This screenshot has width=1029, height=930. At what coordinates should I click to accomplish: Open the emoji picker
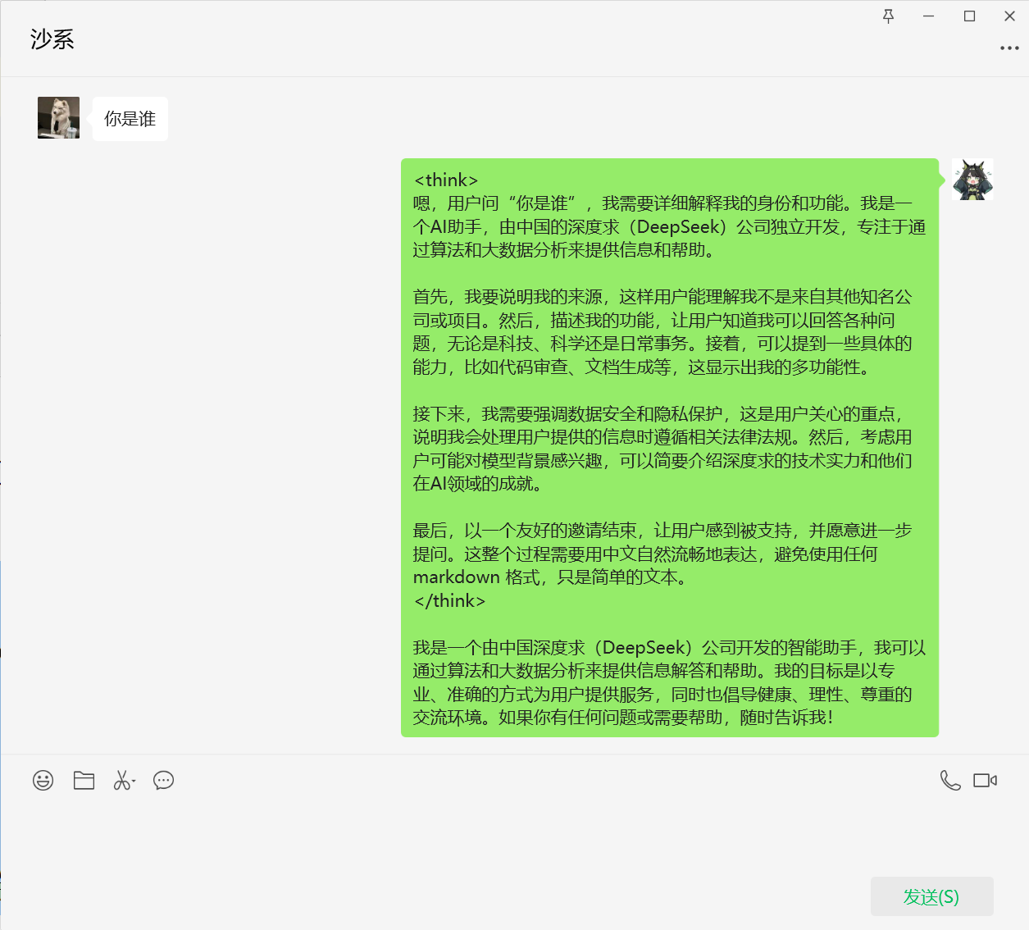43,780
